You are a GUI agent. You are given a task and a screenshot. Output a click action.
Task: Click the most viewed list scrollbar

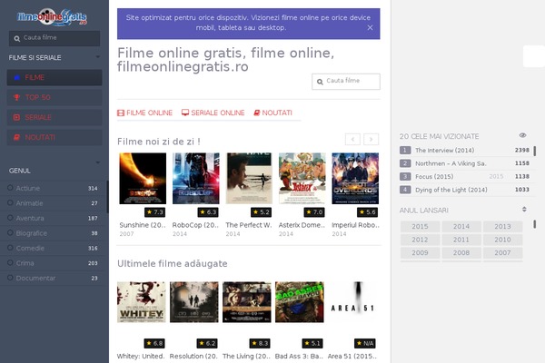(535, 151)
